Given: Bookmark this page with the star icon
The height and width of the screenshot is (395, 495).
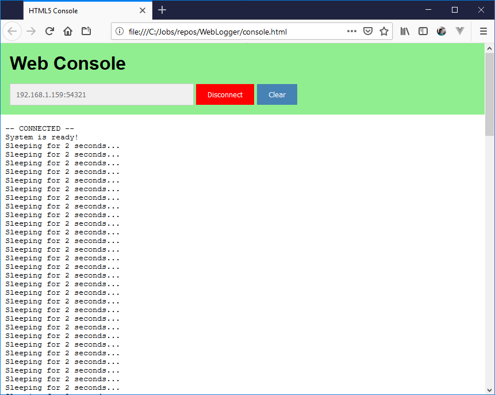Looking at the screenshot, I should tap(383, 32).
